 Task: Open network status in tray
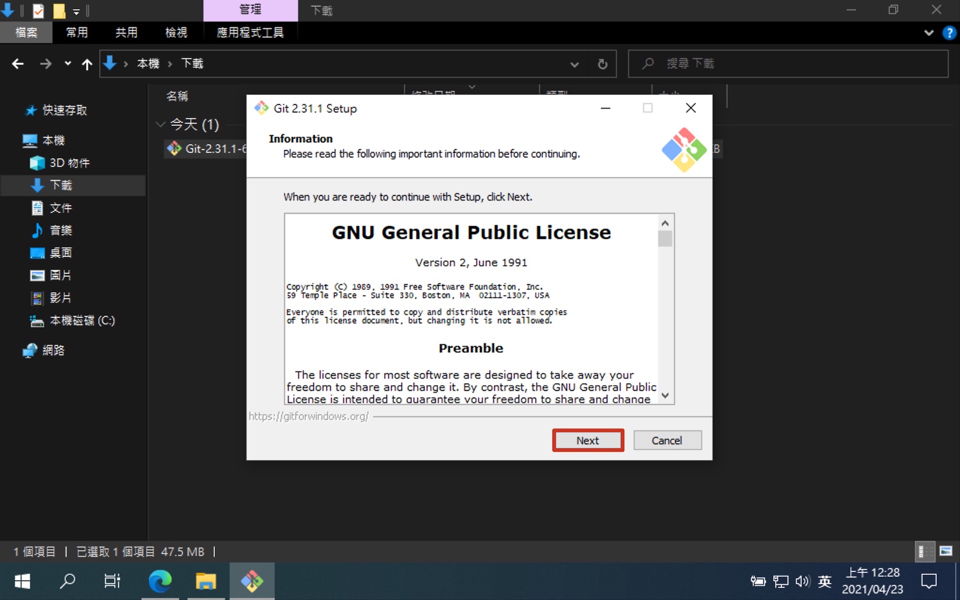point(780,581)
